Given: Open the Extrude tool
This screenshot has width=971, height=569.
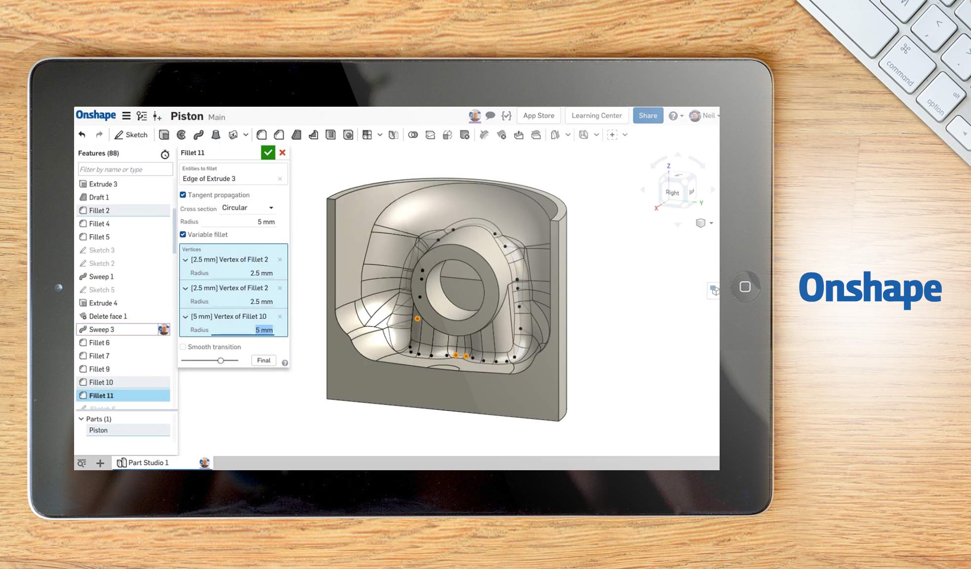Looking at the screenshot, I should pyautogui.click(x=163, y=134).
